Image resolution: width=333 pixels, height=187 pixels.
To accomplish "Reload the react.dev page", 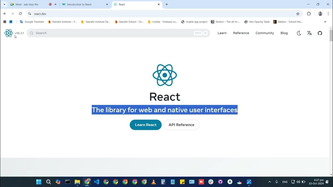I will [x=20, y=14].
